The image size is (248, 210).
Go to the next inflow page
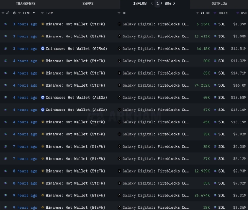174,4
